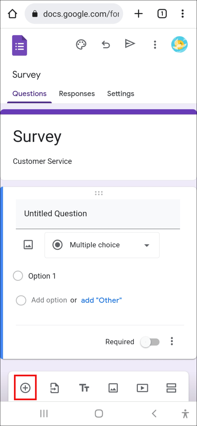Click Add option to create a choice
The width and height of the screenshot is (197, 426).
(x=49, y=300)
